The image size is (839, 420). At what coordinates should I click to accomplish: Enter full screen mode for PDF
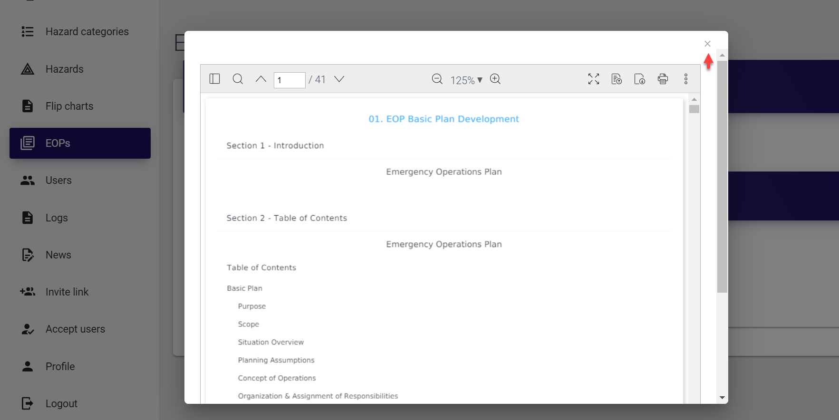593,79
